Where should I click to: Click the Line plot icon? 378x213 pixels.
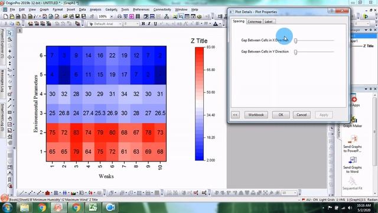point(21,193)
